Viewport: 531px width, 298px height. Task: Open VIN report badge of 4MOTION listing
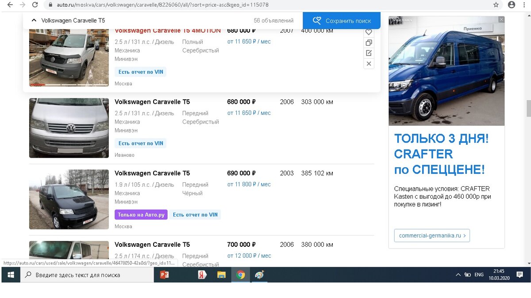pos(141,72)
